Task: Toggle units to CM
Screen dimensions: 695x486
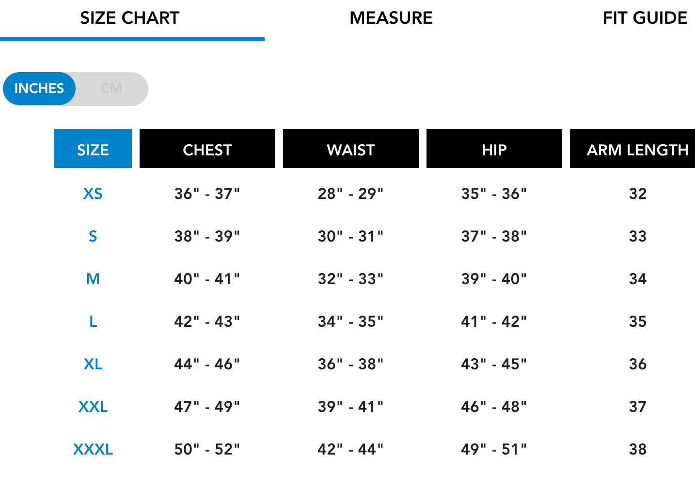Action: (111, 89)
